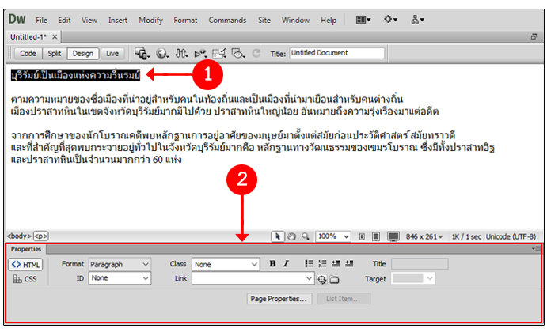547x336 pixels.
Task: Click Preview in Browser globe icon
Action: pyautogui.click(x=162, y=54)
